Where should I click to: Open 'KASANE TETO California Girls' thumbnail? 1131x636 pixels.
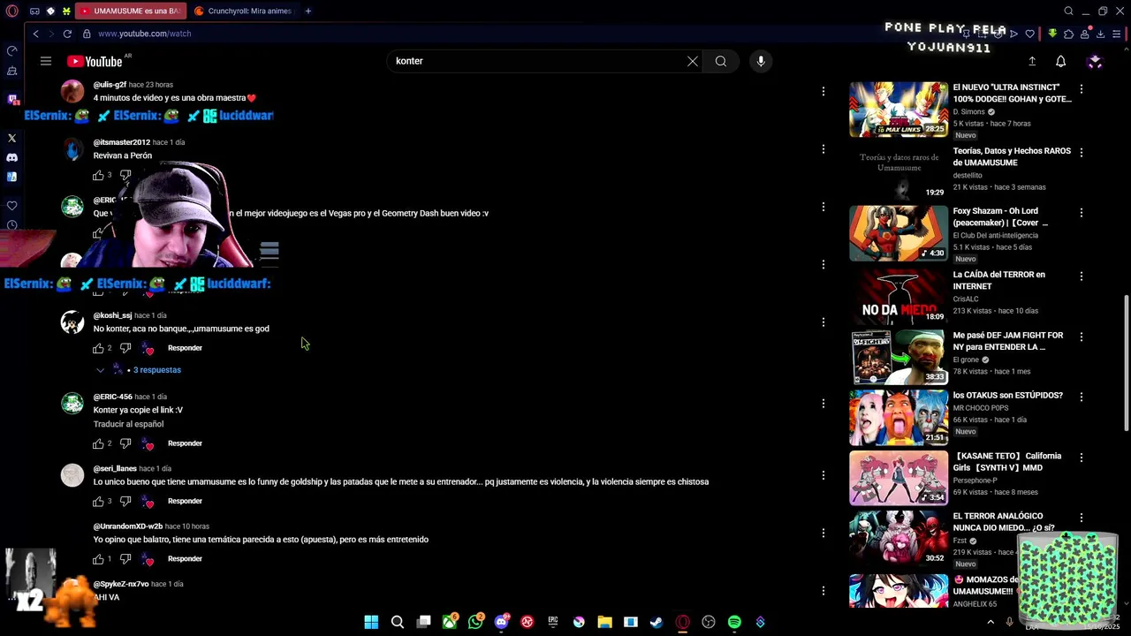pyautogui.click(x=899, y=478)
